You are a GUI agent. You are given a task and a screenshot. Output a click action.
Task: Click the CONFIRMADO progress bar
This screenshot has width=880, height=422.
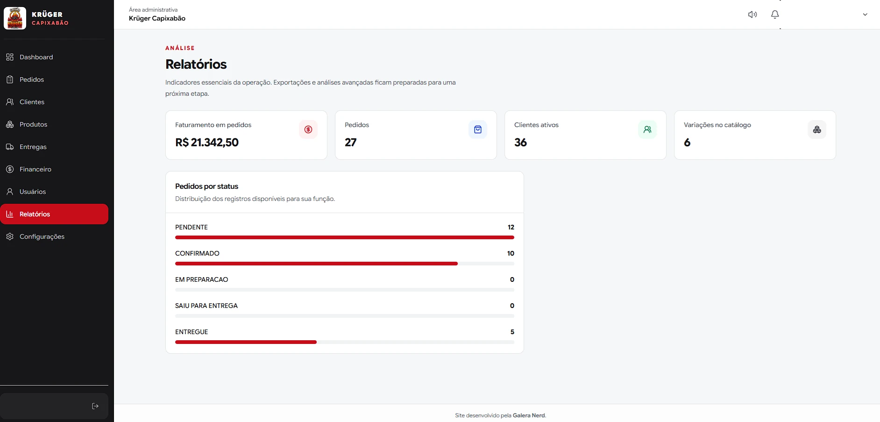pos(345,264)
